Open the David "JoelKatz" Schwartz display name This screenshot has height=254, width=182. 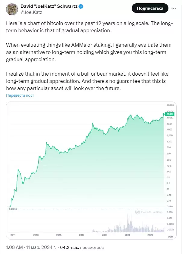(x=50, y=7)
